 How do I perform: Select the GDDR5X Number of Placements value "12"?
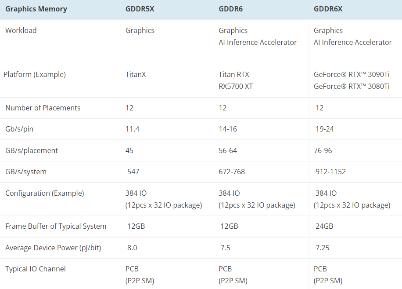click(x=129, y=108)
